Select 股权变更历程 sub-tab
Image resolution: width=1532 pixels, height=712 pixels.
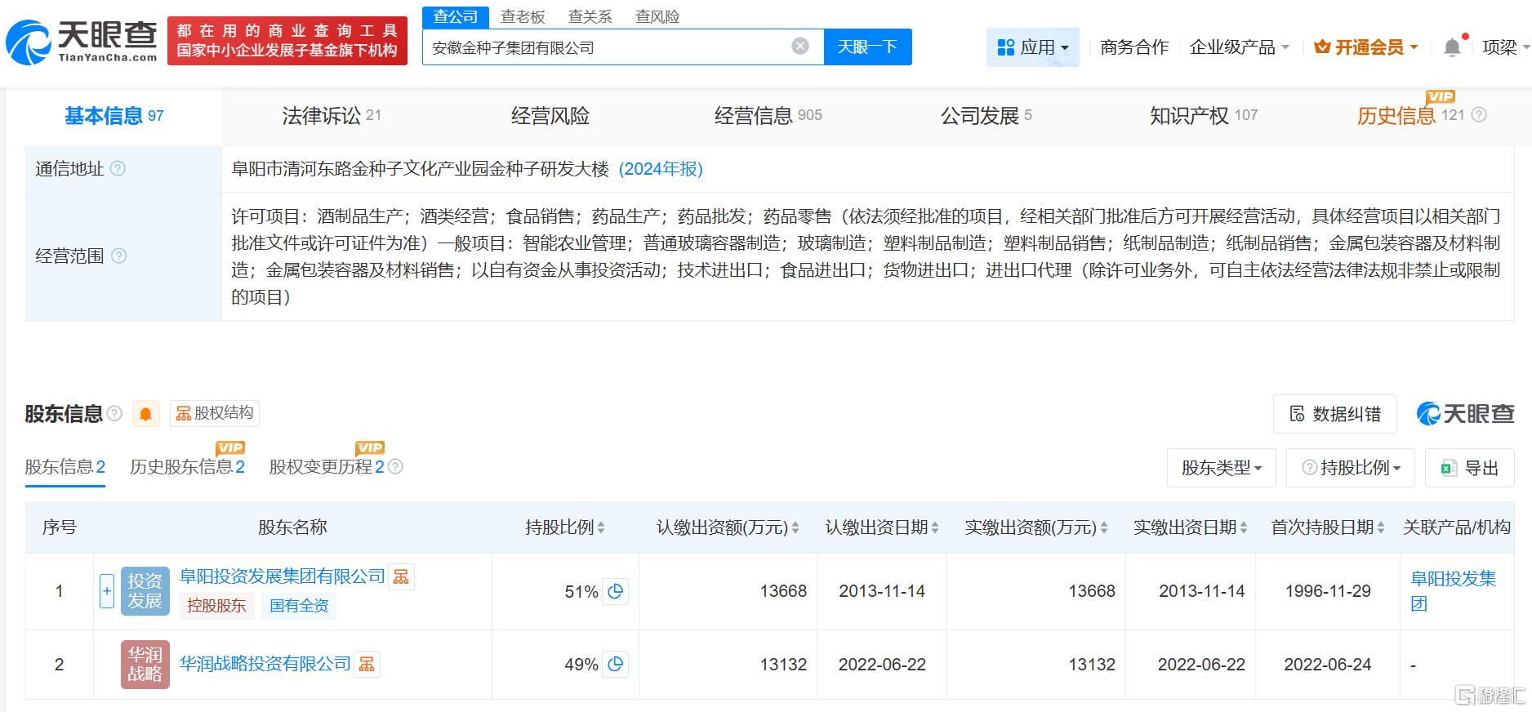click(327, 467)
